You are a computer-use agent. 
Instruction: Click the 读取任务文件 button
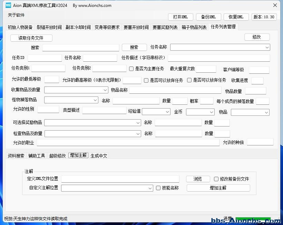[x=31, y=38]
